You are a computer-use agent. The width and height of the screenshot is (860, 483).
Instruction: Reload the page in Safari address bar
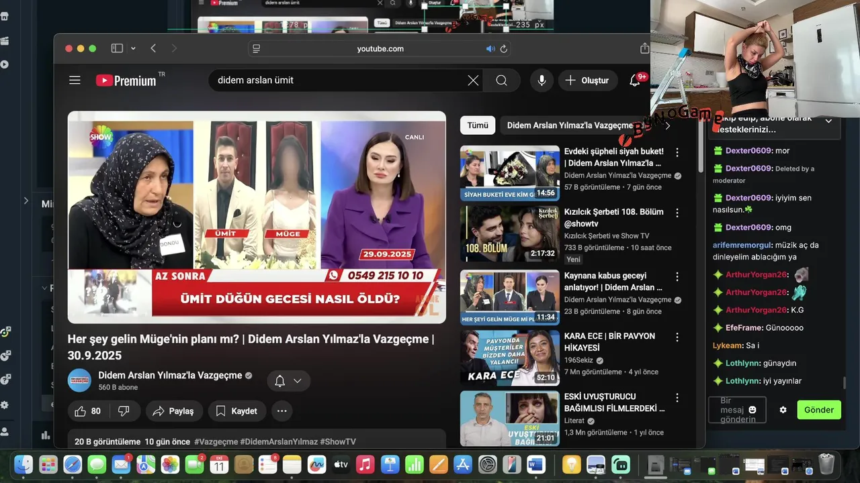click(x=503, y=49)
